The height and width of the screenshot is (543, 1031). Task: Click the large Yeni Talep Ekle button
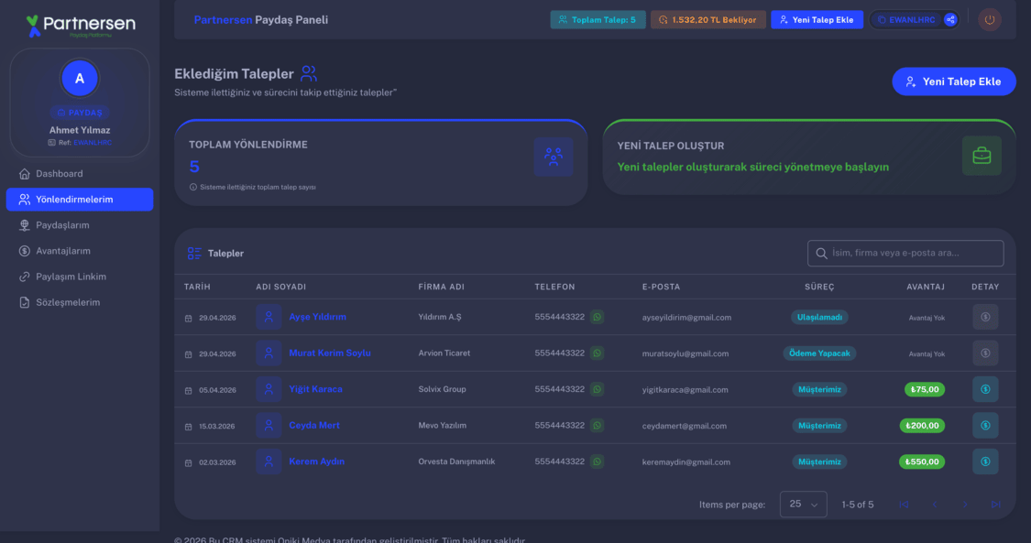[953, 81]
